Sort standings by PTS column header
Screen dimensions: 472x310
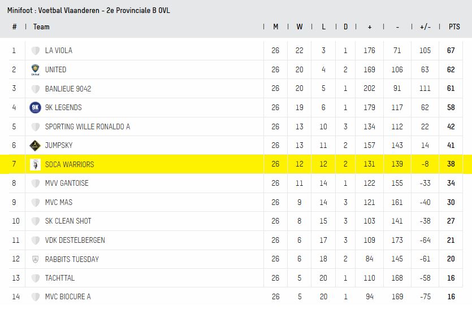pos(454,27)
